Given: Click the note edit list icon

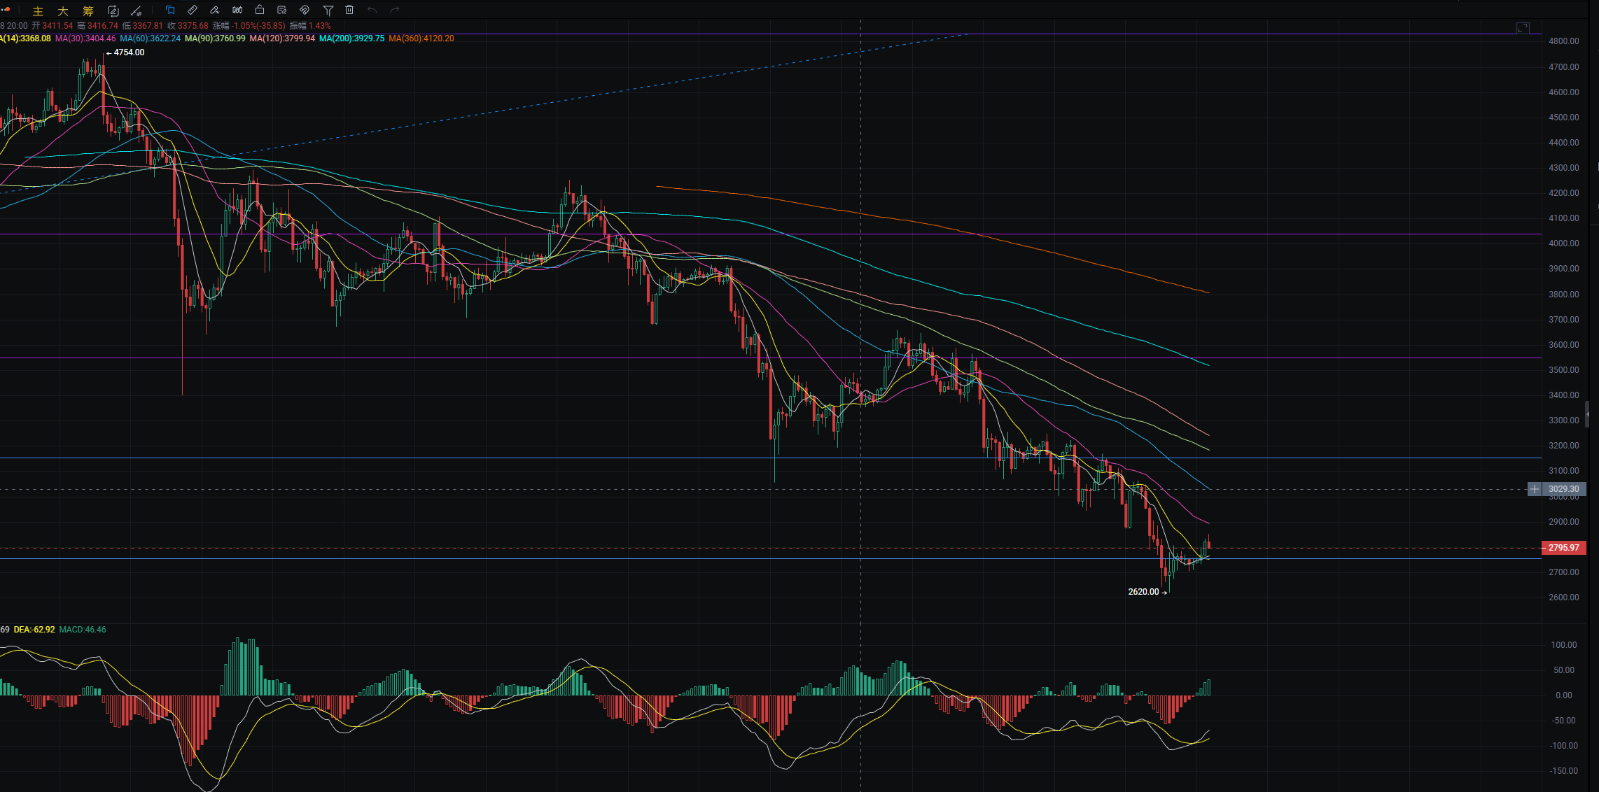Looking at the screenshot, I should coord(282,10).
